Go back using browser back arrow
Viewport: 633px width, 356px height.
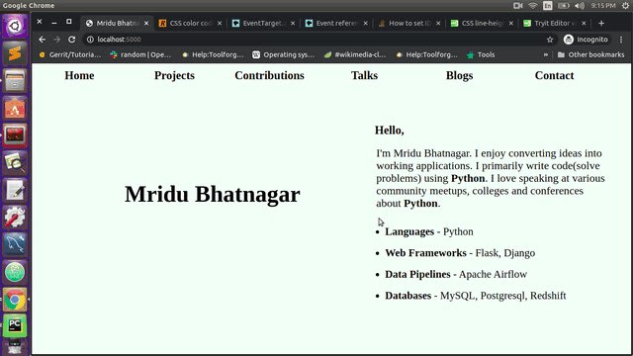[x=42, y=40]
